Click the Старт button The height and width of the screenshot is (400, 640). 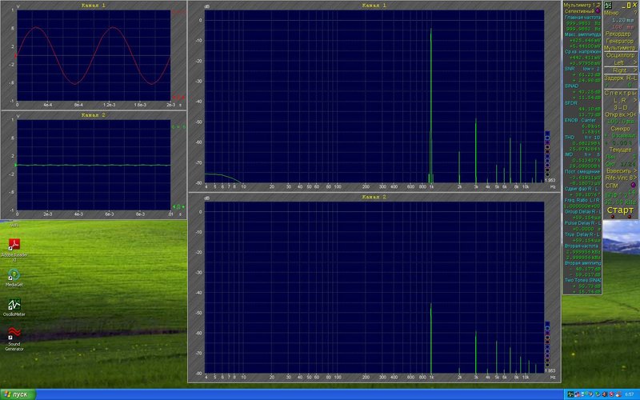(x=620, y=210)
